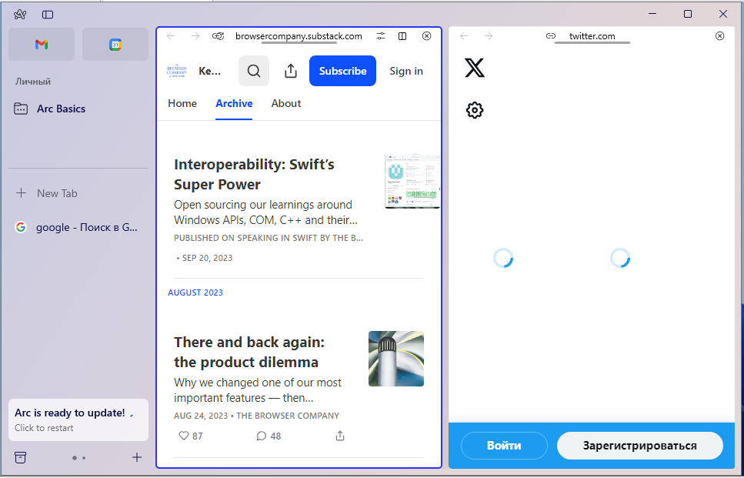Viewport: 744px width, 478px height.
Task: Go back in the Substack pane
Action: click(x=171, y=36)
